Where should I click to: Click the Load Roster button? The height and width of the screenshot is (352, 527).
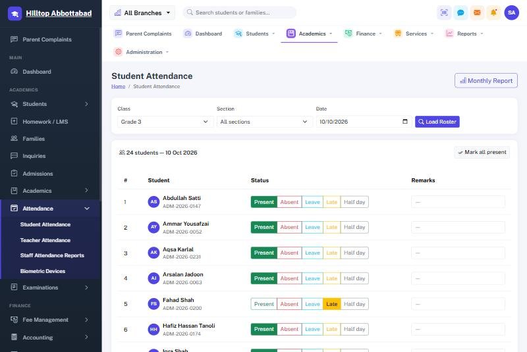pos(437,122)
